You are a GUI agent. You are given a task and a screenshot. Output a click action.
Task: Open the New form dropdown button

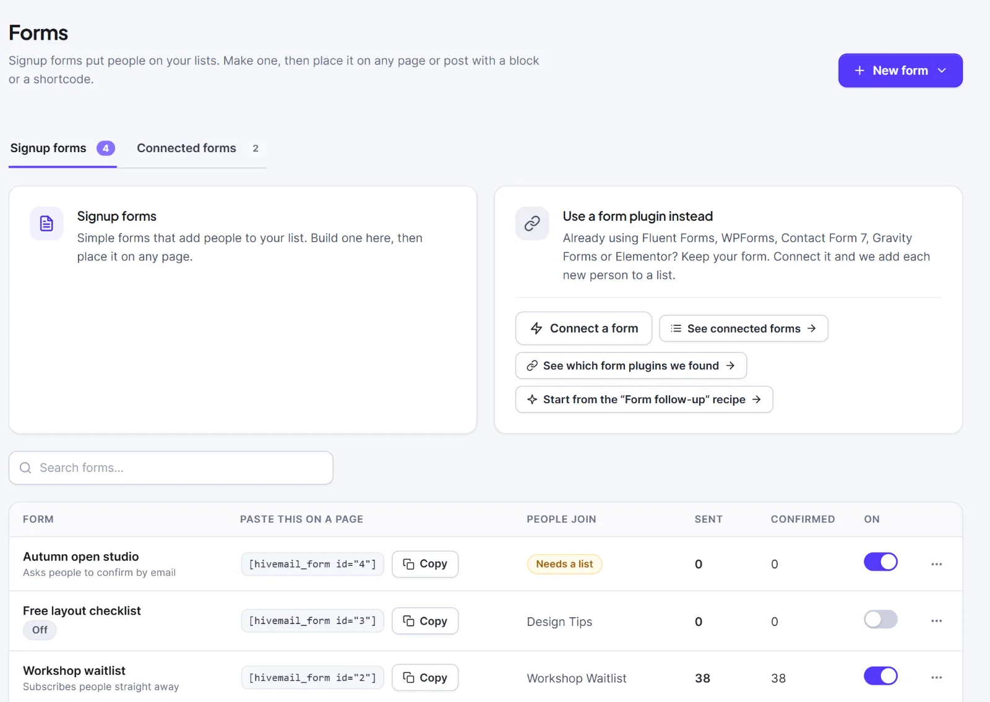[x=900, y=71]
